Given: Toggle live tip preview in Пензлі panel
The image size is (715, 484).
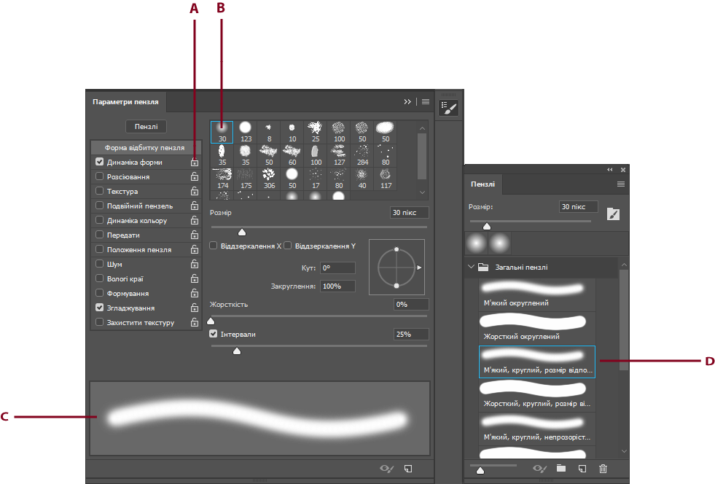Looking at the screenshot, I should click(540, 469).
